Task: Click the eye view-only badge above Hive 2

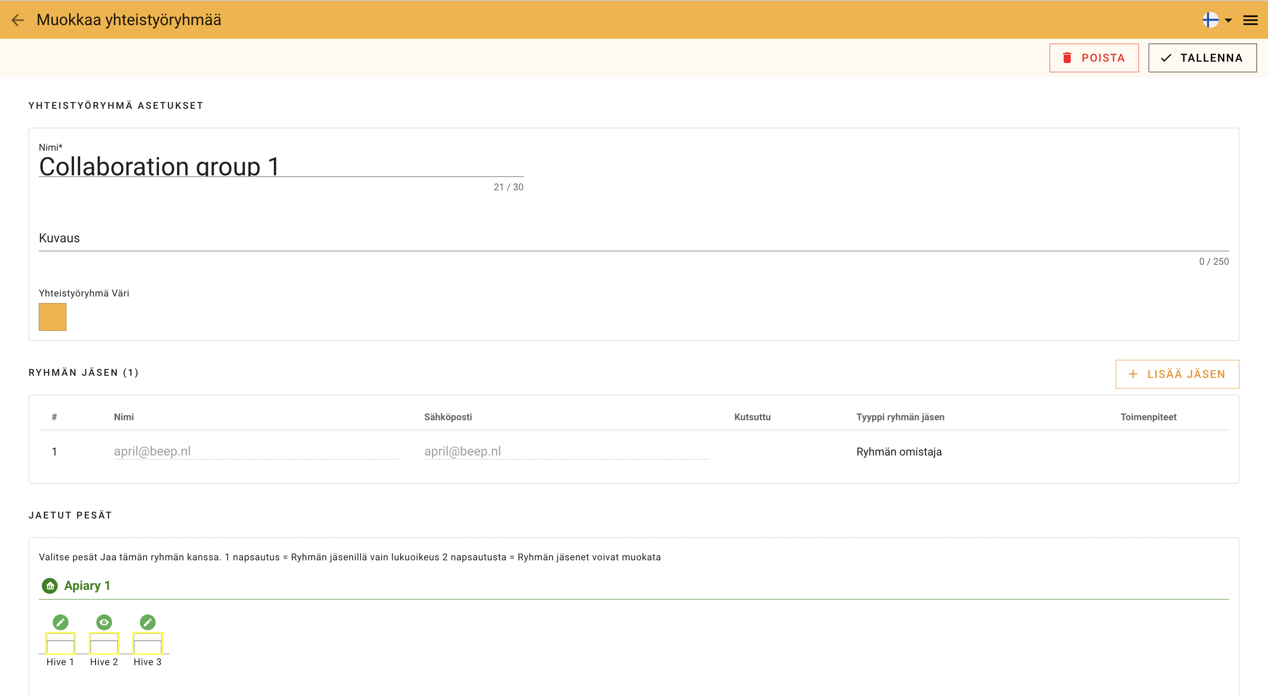Action: click(x=104, y=622)
